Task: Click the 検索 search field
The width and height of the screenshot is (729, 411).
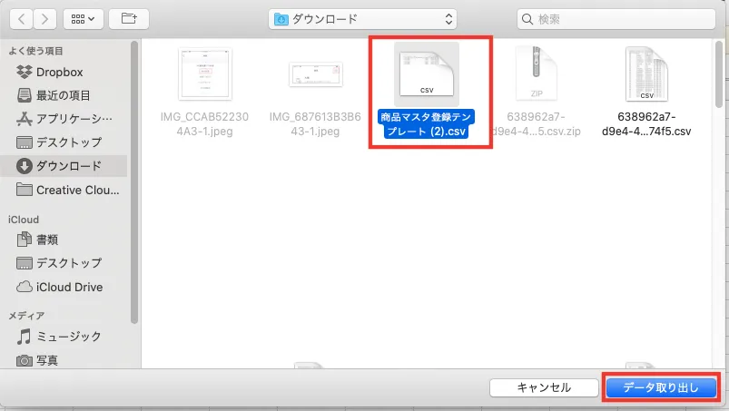Action: (x=616, y=19)
